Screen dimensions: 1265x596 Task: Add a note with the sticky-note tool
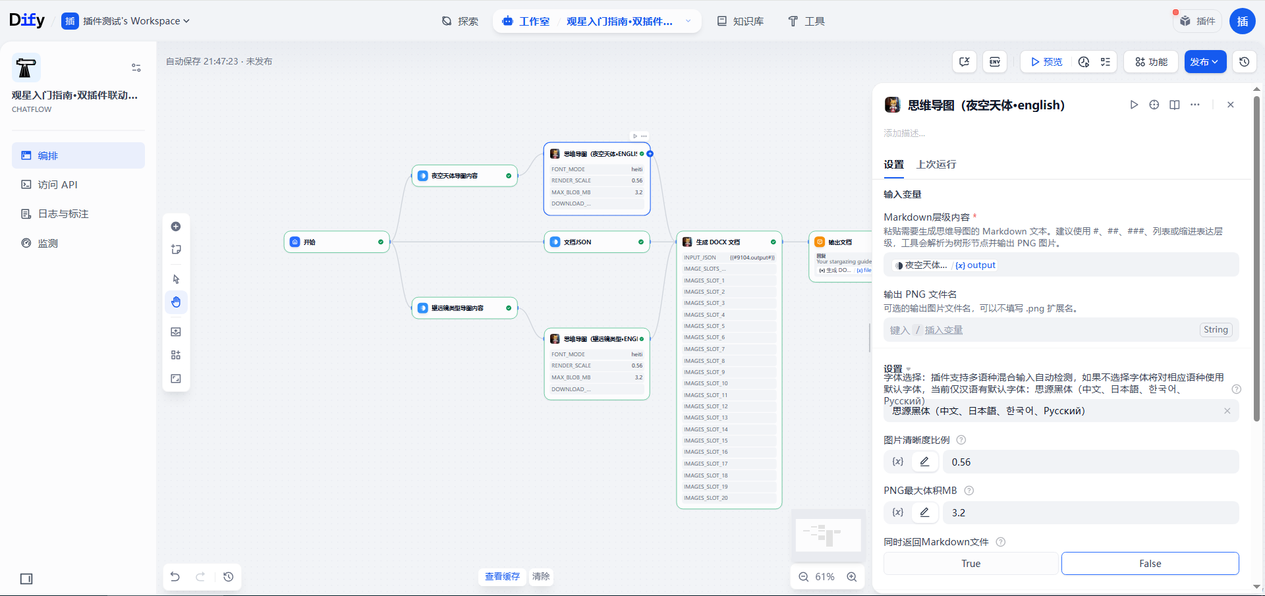[x=176, y=250]
